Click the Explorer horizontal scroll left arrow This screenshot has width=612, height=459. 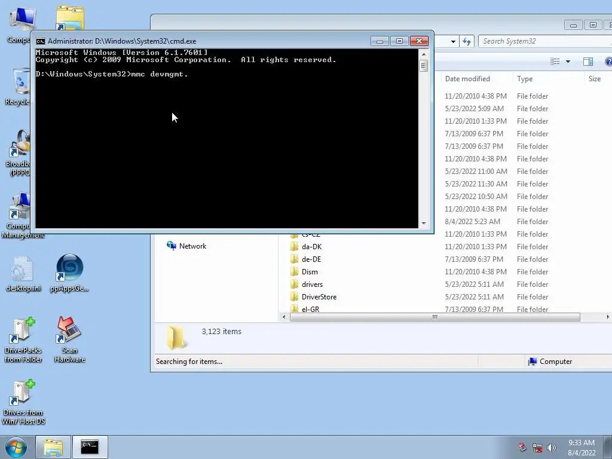click(284, 317)
